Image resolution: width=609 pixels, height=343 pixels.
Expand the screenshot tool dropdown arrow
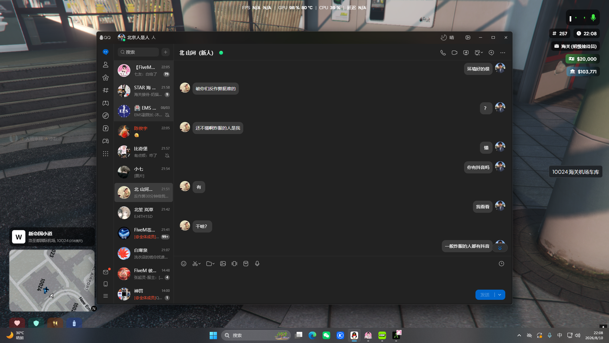pos(200,264)
